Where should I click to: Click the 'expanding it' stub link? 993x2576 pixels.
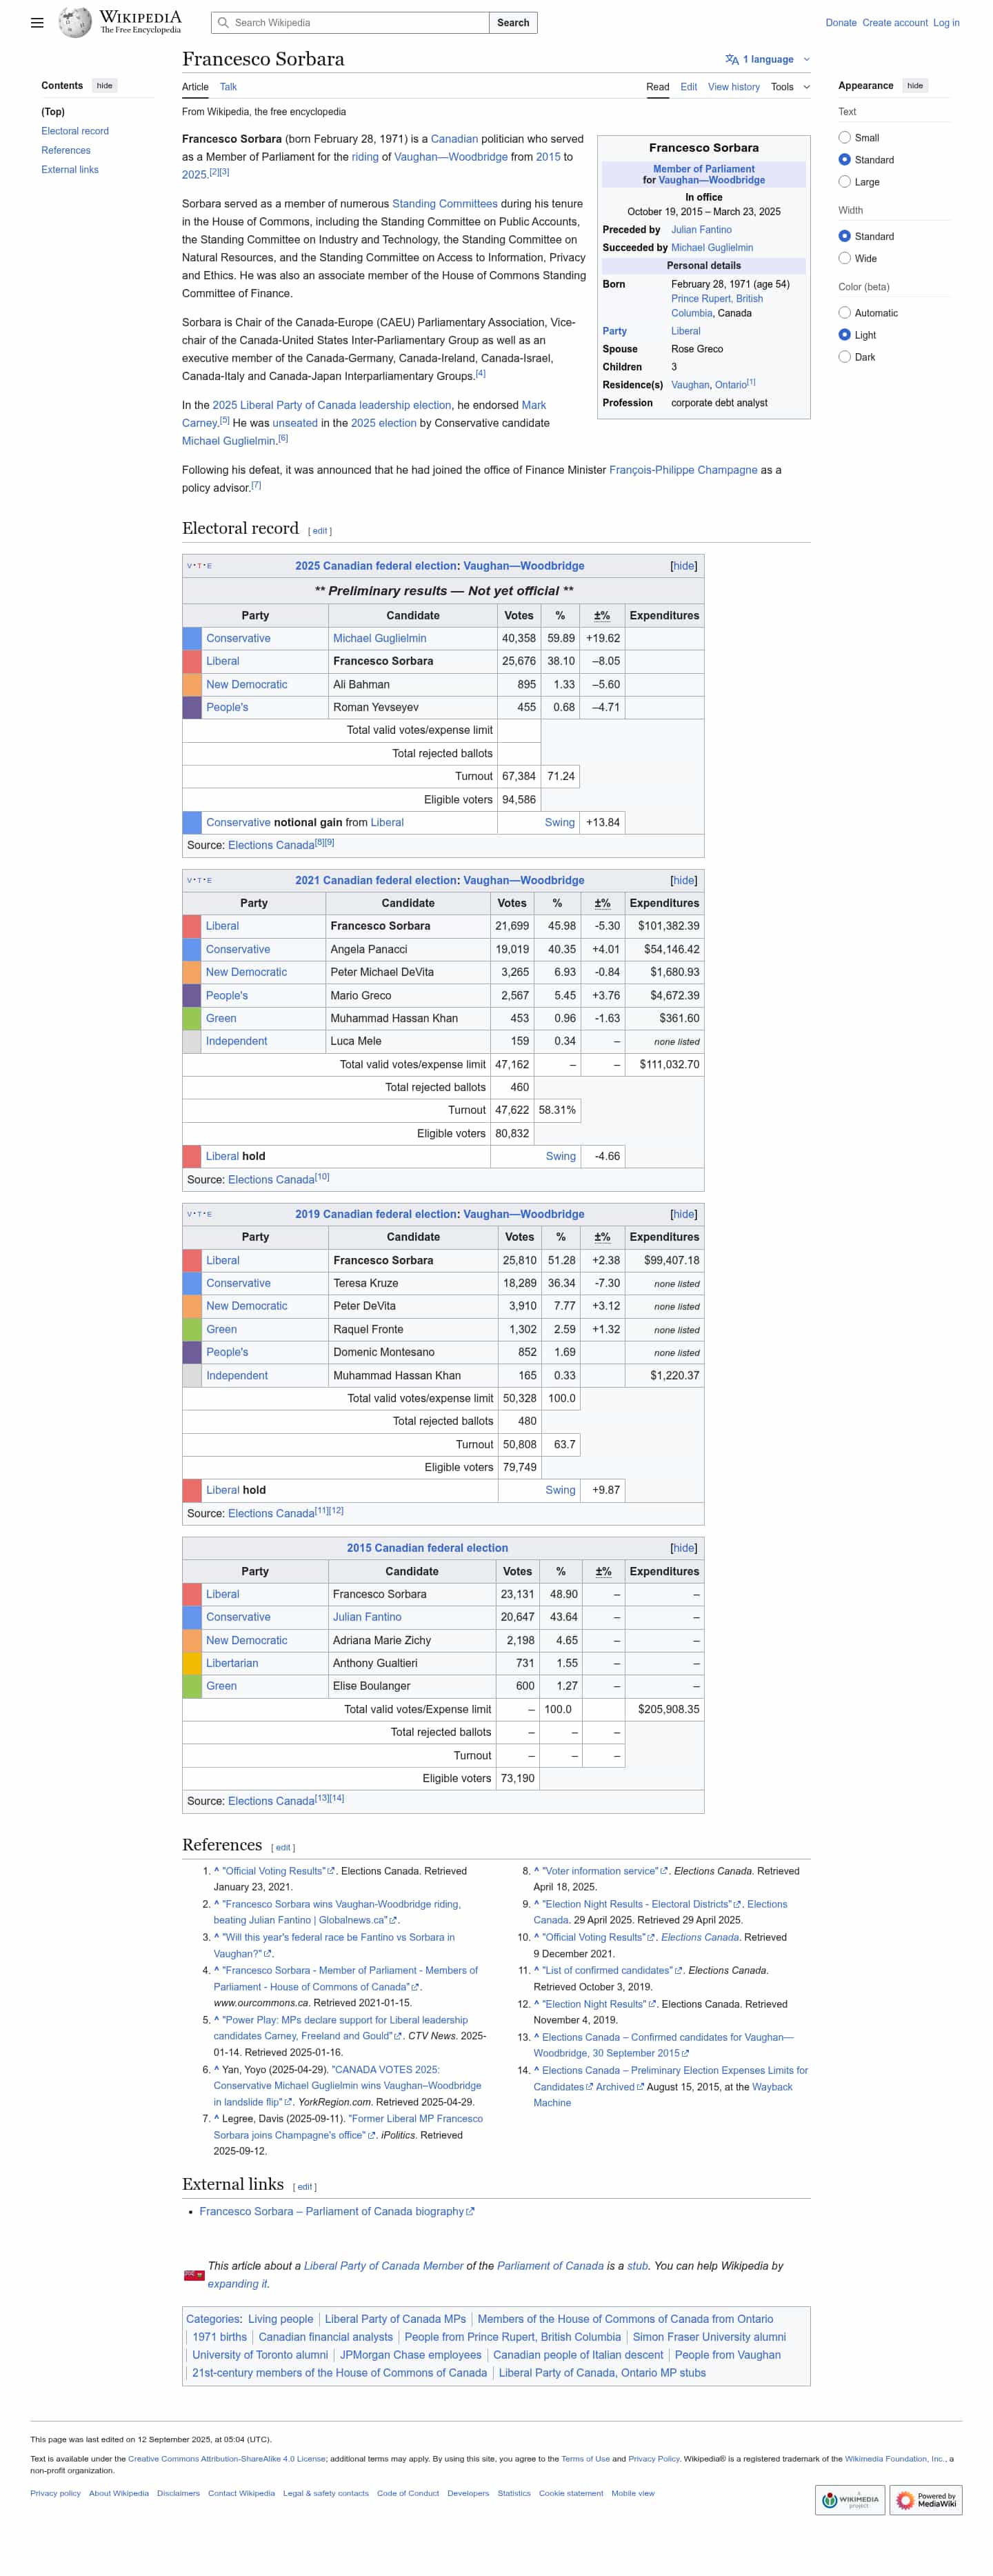coord(237,2284)
